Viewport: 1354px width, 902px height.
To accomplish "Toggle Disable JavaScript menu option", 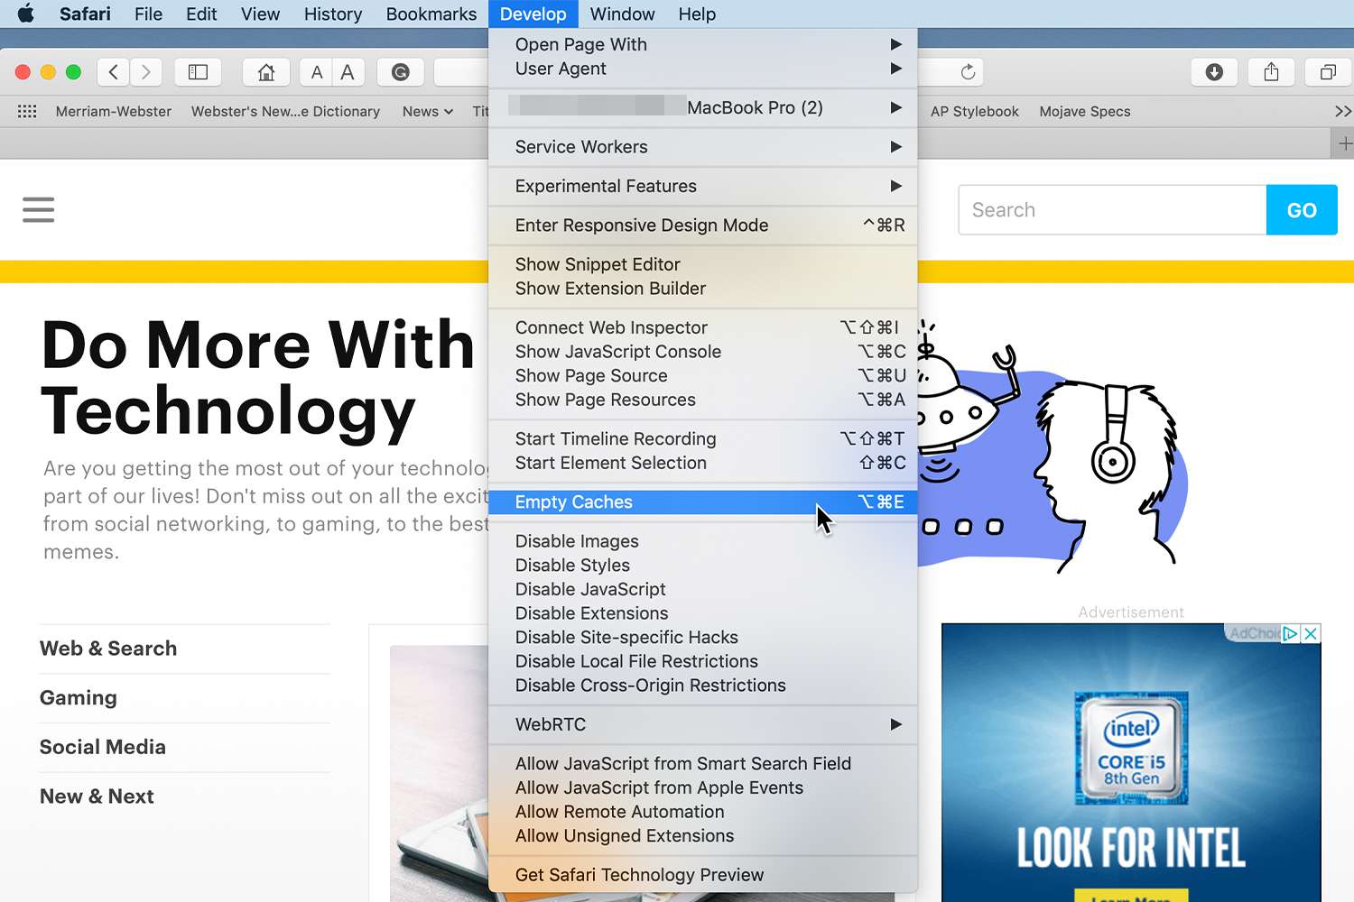I will 590,589.
